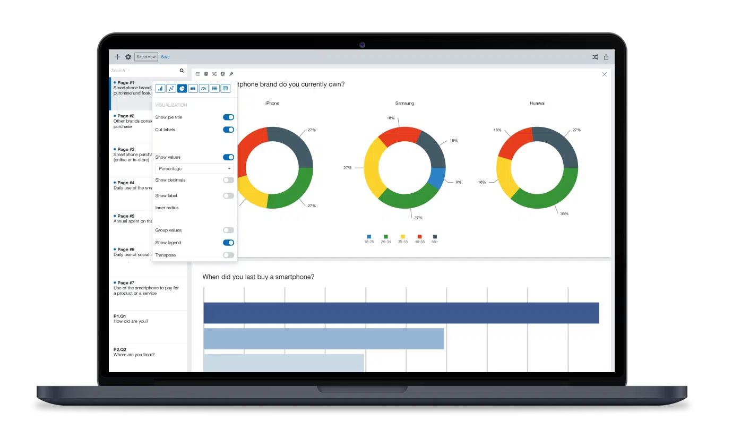Screen dimensions: 732x446
Task: Click the 56+ dark gray legend swatch
Action: point(435,236)
